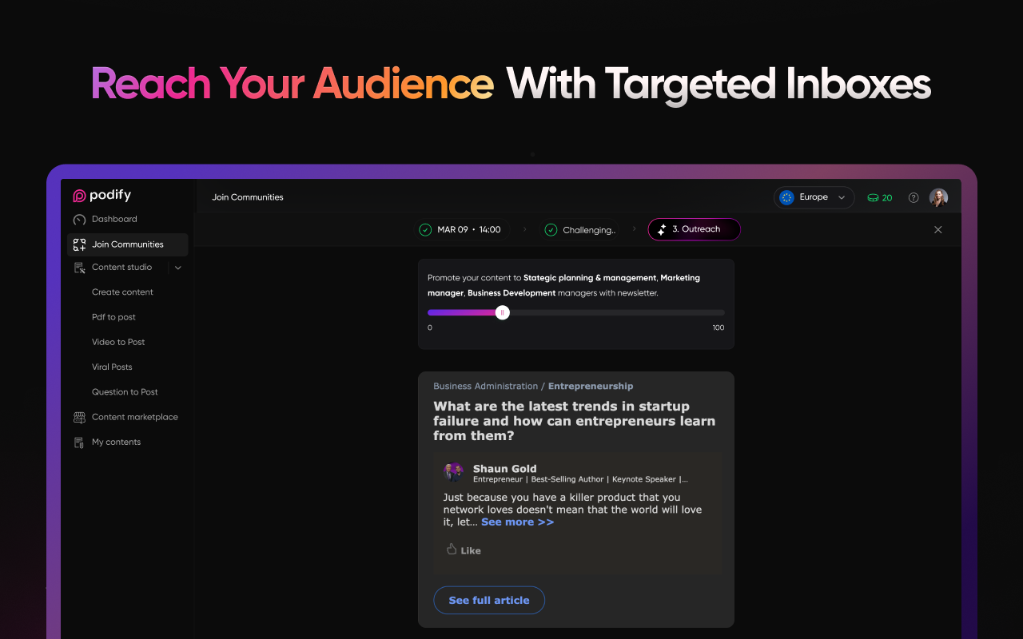Go to MAR 09 14:00 step
The height and width of the screenshot is (639, 1023).
(462, 230)
